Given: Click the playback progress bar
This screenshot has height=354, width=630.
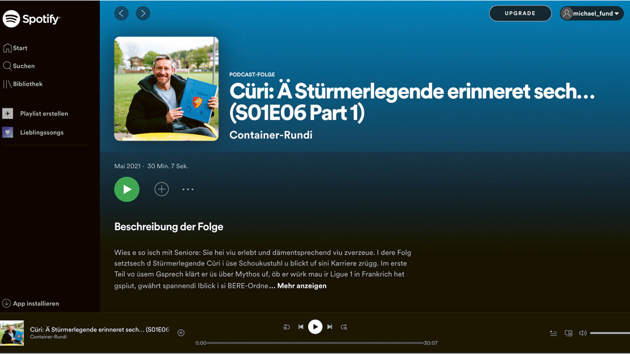Looking at the screenshot, I should pyautogui.click(x=315, y=343).
